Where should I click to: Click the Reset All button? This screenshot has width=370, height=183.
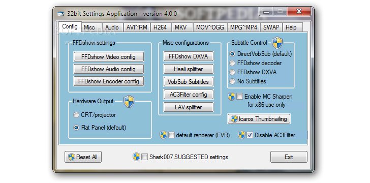point(83,157)
